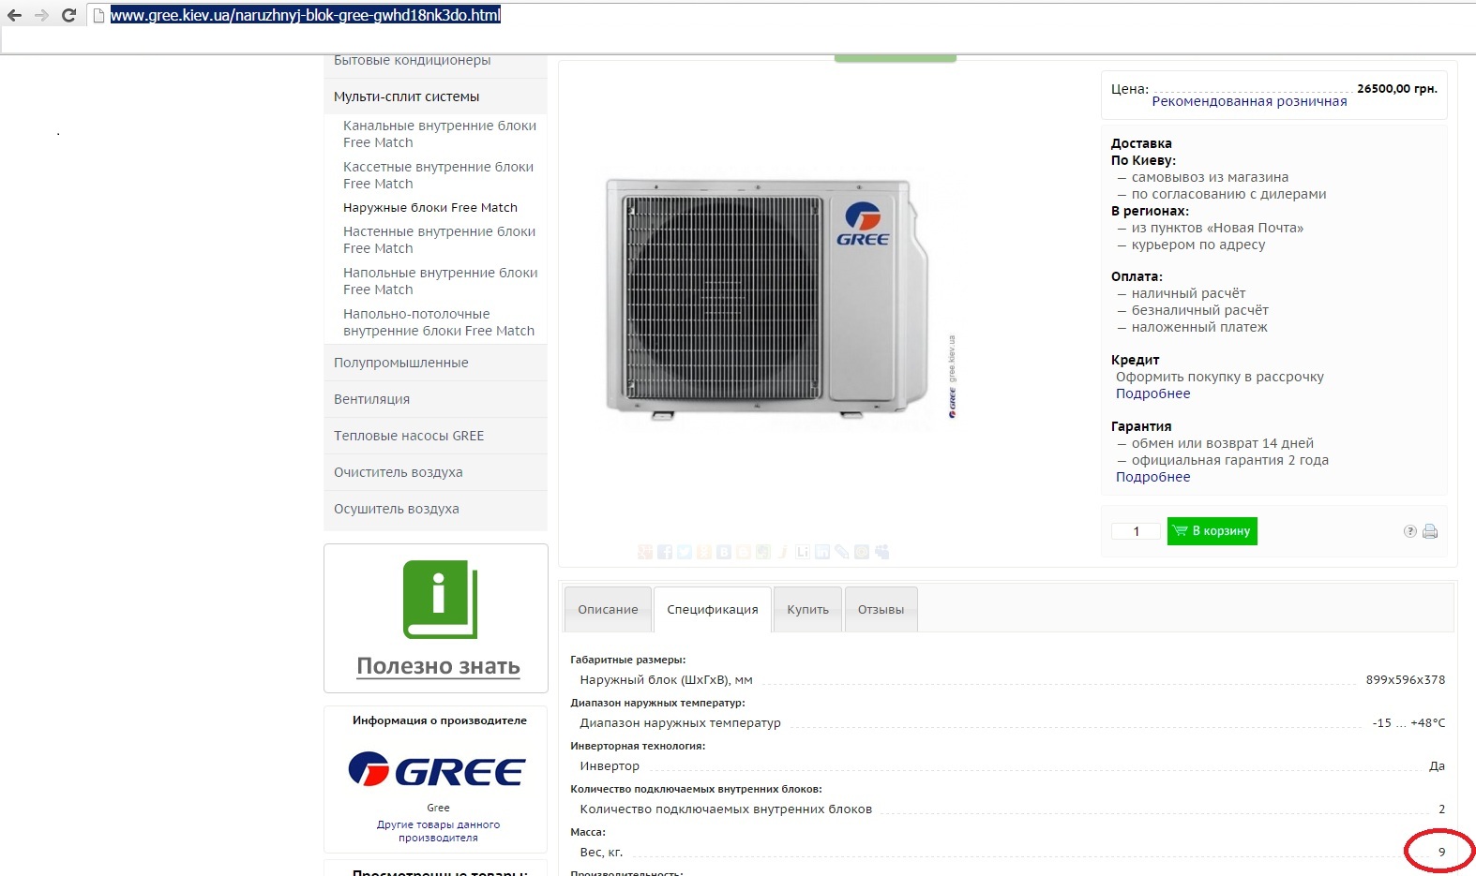
Task: Print the page with the printer icon
Action: click(1430, 531)
